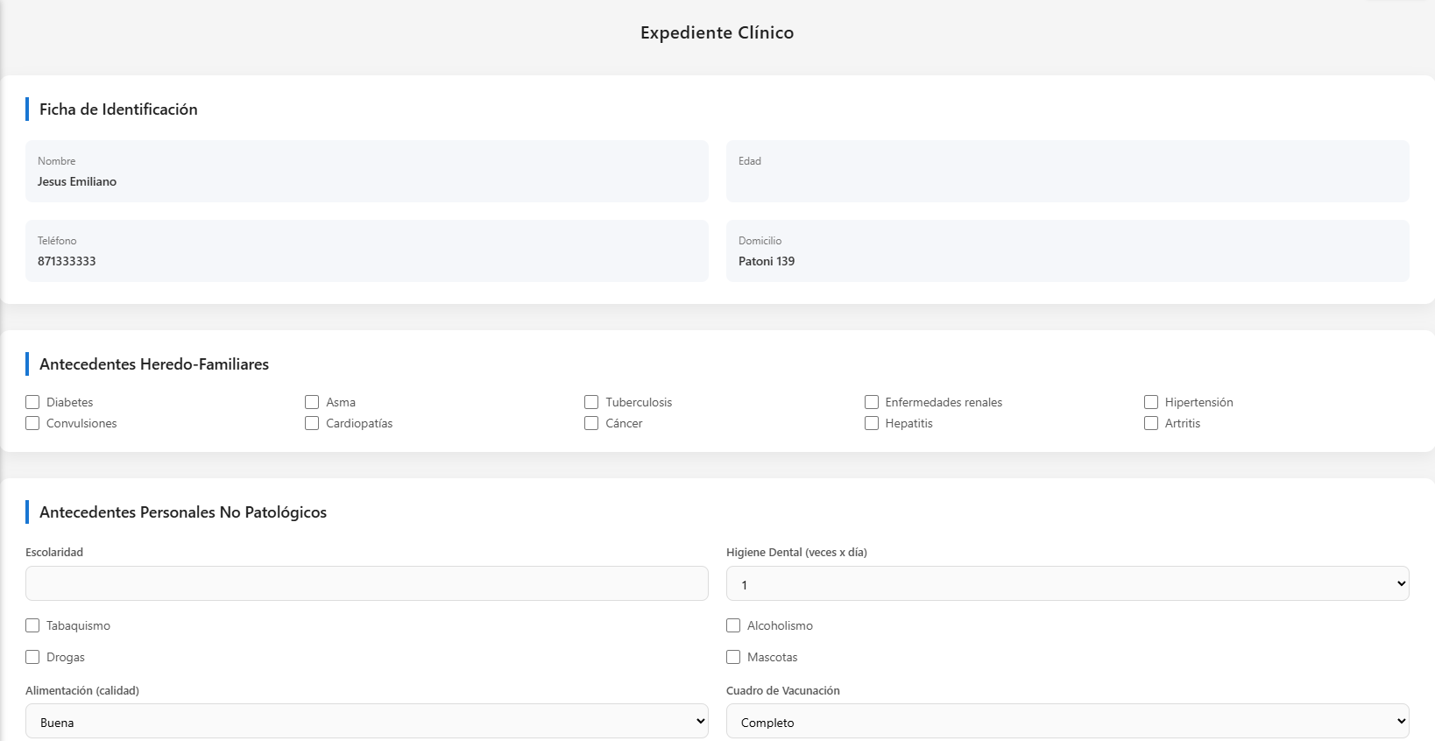This screenshot has width=1435, height=741.
Task: Toggle the Drogas checkbox
Action: coord(32,657)
